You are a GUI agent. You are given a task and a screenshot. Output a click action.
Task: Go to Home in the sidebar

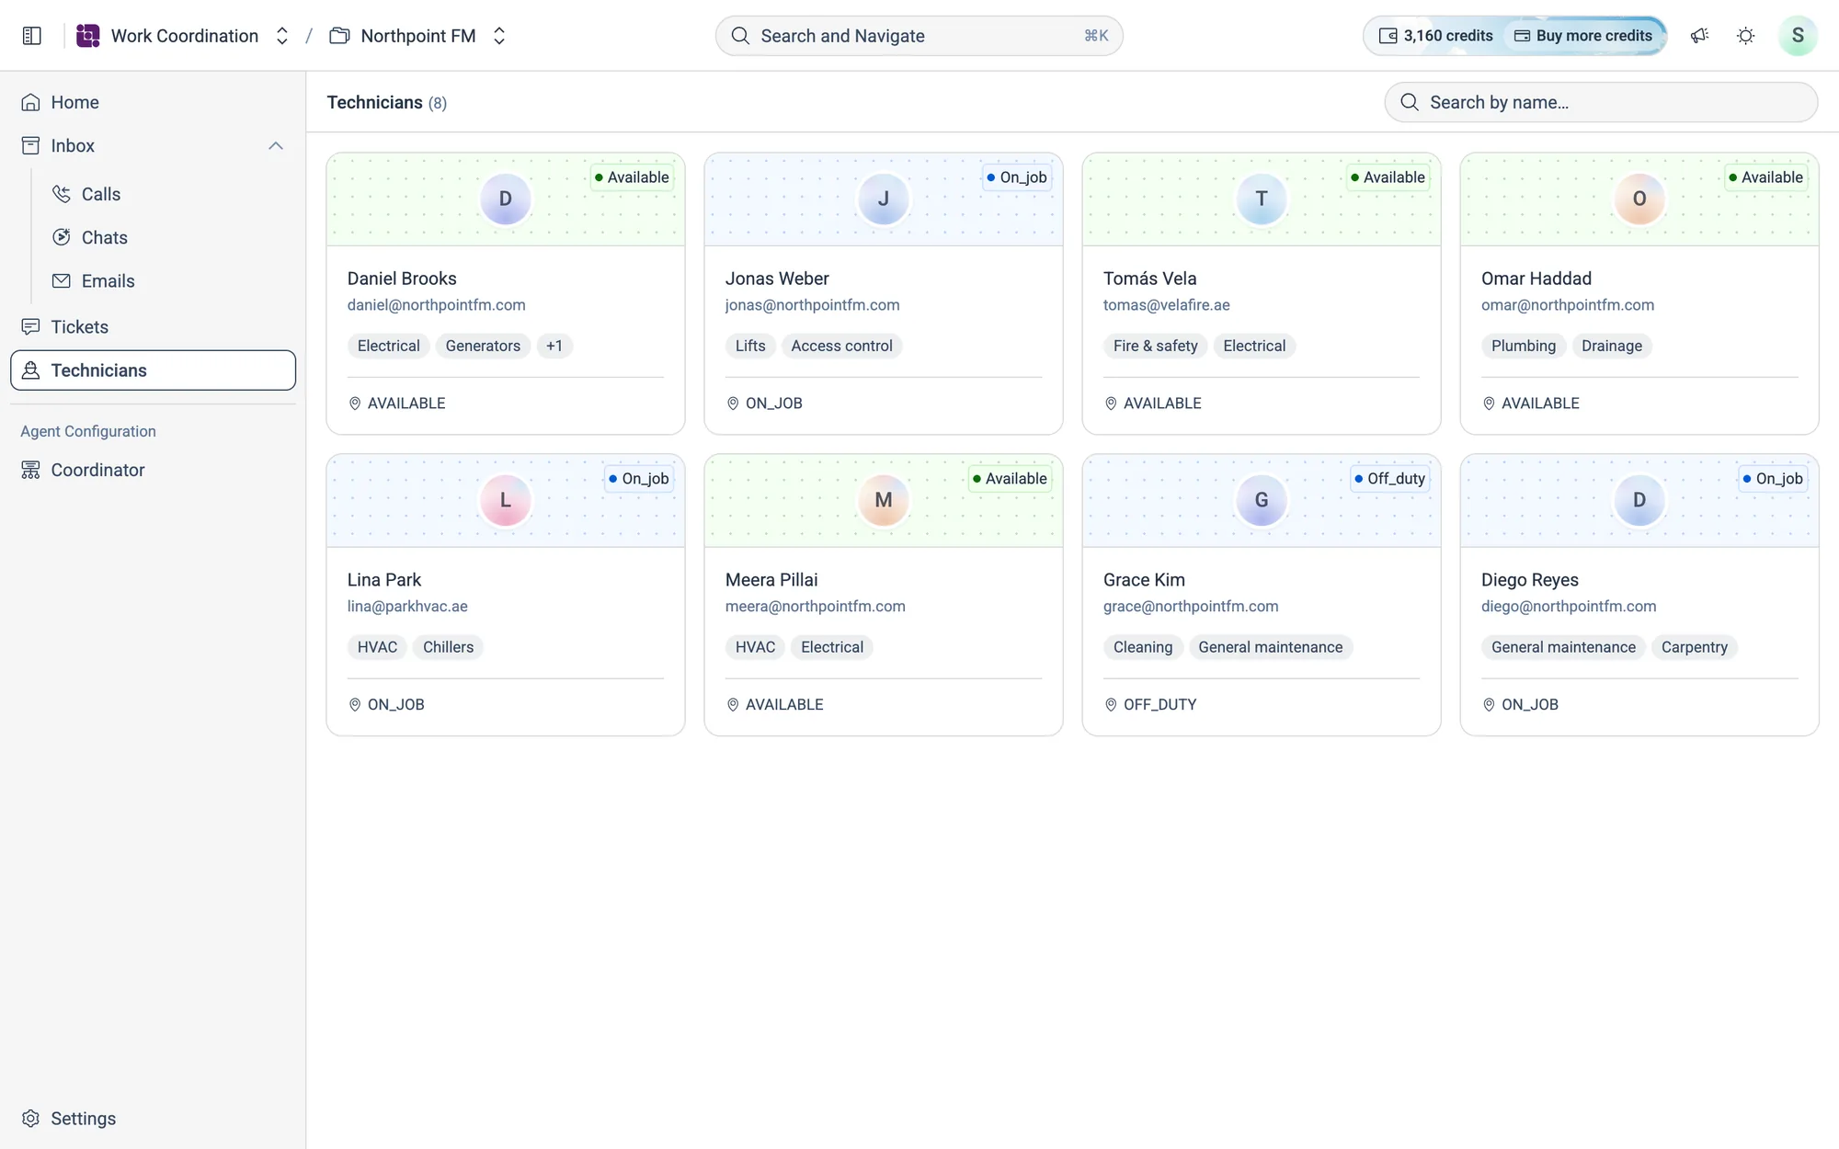coord(153,102)
